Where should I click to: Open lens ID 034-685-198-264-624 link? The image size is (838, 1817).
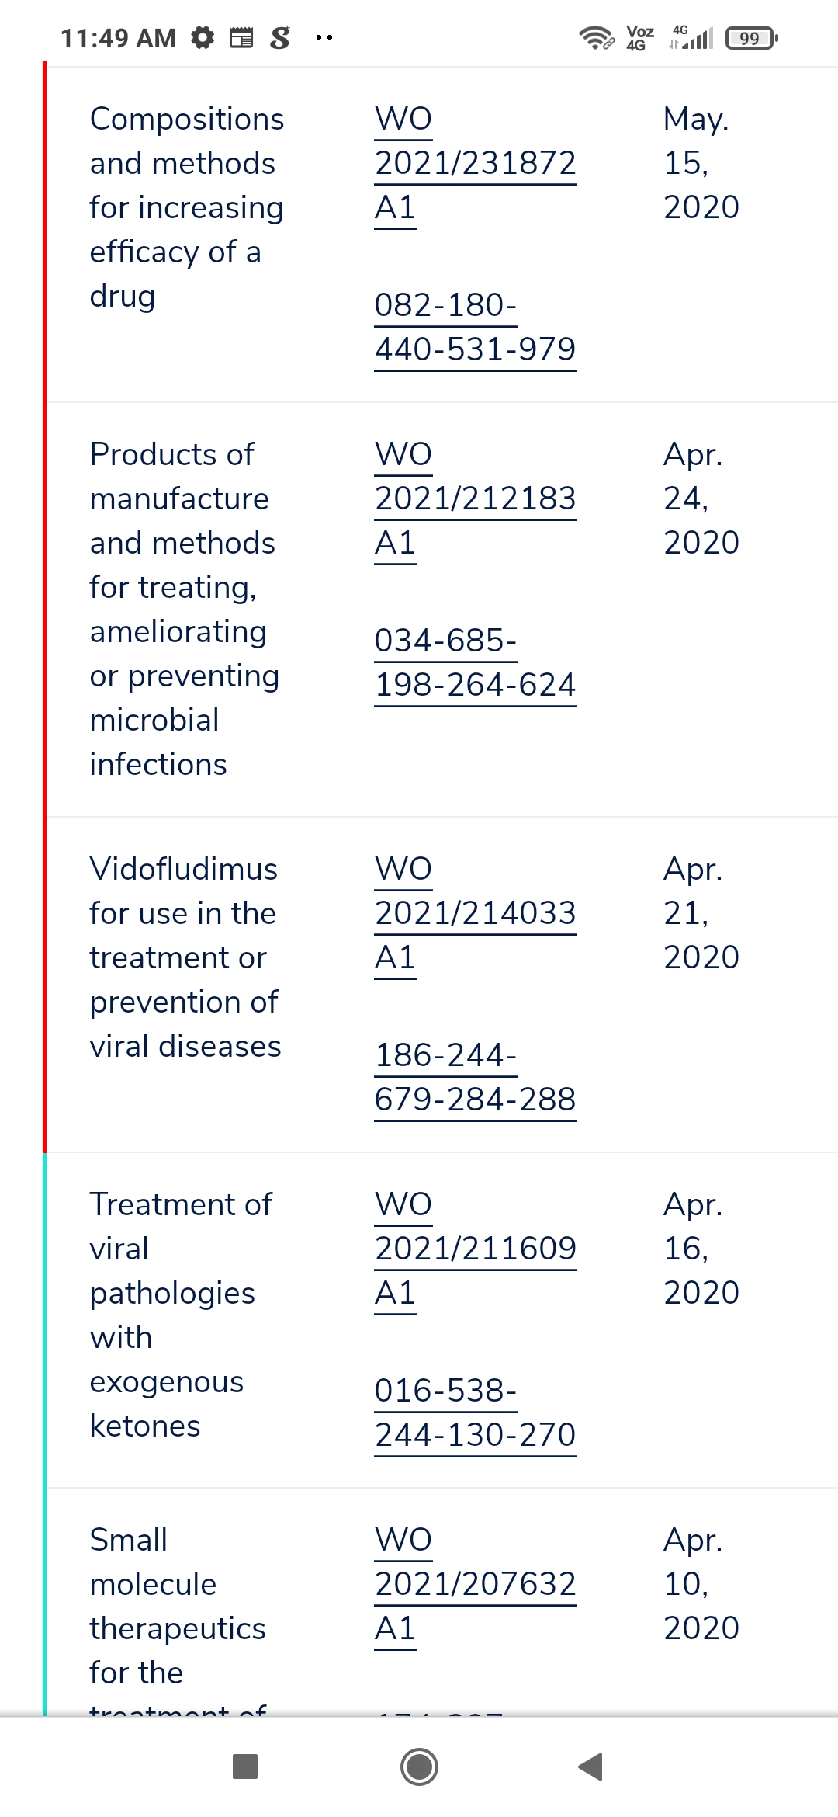[x=475, y=662]
